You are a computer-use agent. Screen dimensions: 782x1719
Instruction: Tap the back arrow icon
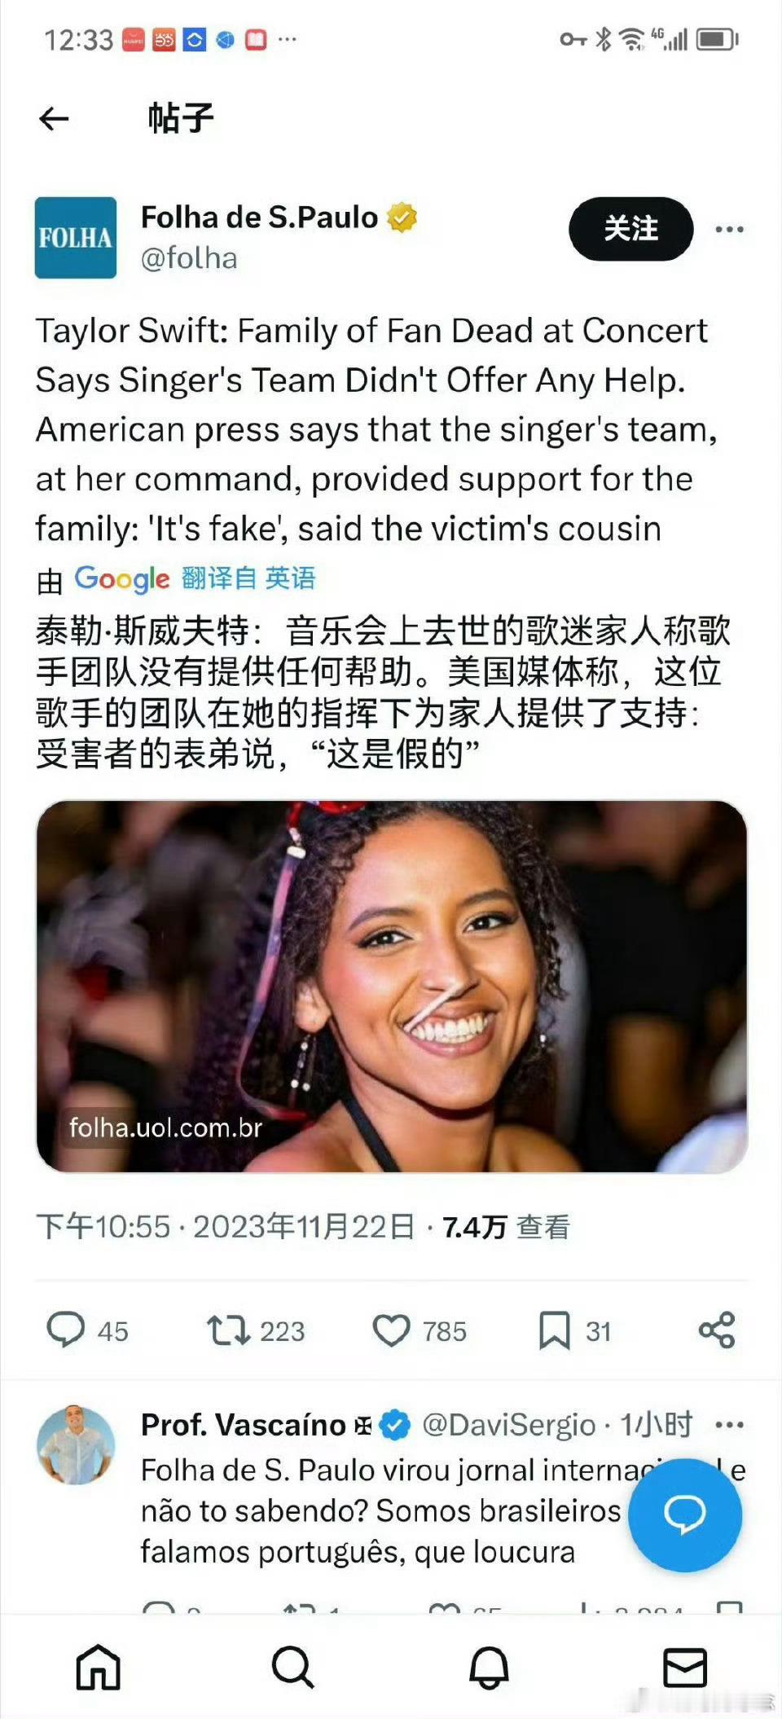click(x=54, y=119)
